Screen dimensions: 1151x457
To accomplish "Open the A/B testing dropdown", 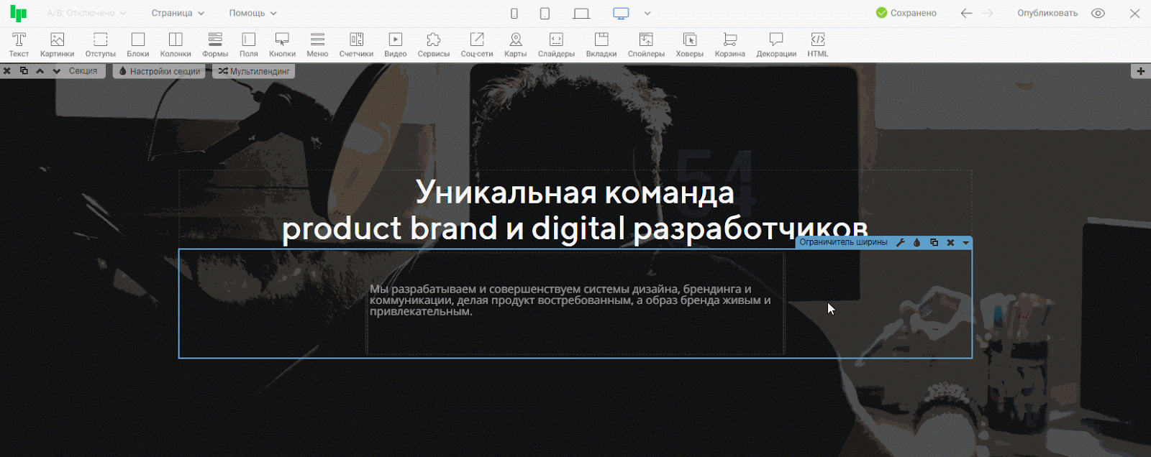I will coord(86,13).
